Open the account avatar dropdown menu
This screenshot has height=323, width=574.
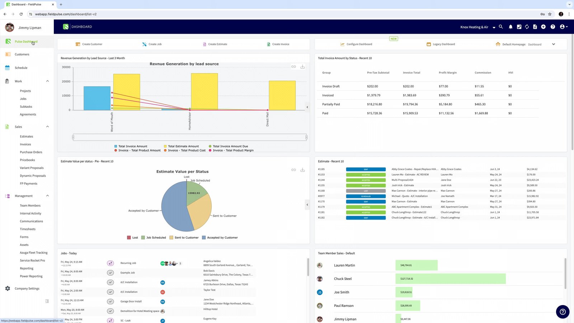pyautogui.click(x=563, y=27)
